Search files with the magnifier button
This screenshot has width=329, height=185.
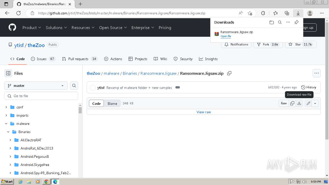pos(74,86)
